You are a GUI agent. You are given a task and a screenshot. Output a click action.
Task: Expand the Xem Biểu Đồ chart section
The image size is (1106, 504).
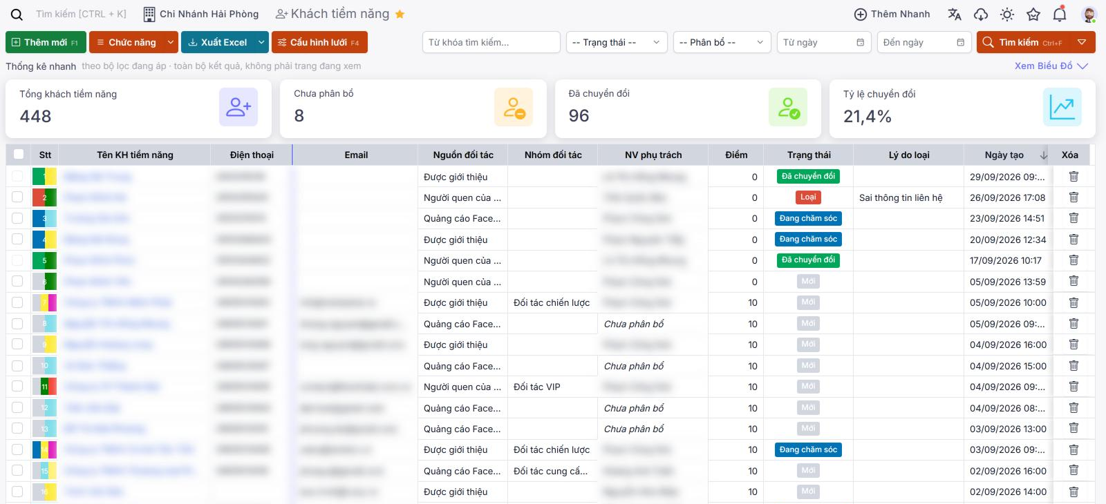point(1051,66)
